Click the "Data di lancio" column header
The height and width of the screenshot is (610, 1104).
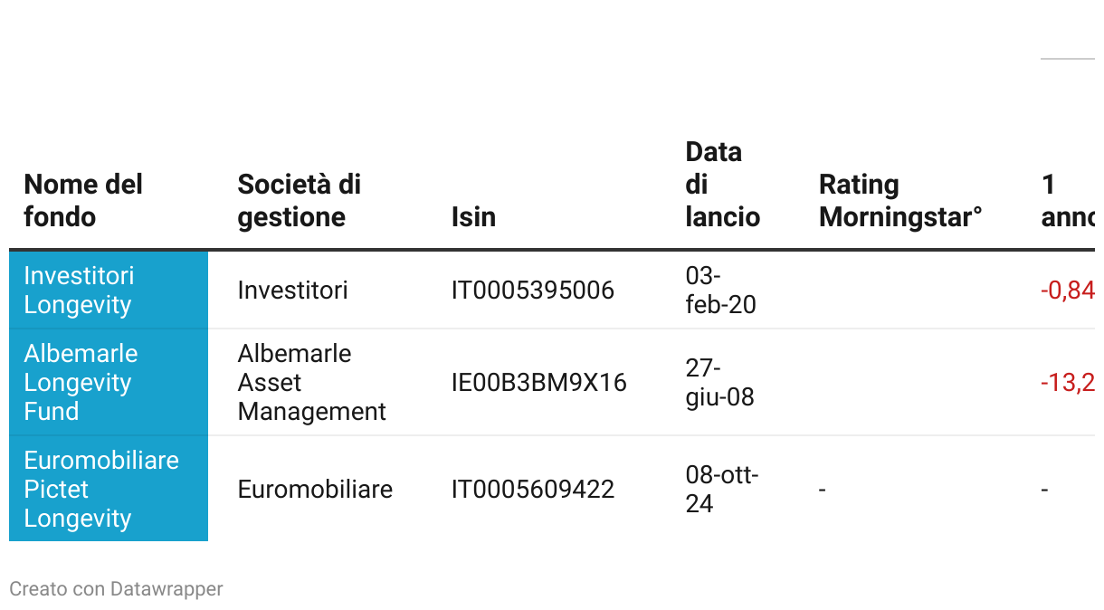click(722, 185)
